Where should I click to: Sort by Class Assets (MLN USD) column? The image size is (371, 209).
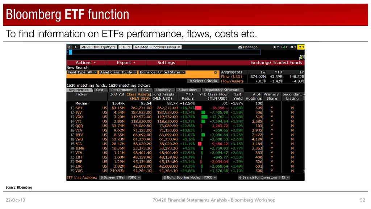click(138, 97)
